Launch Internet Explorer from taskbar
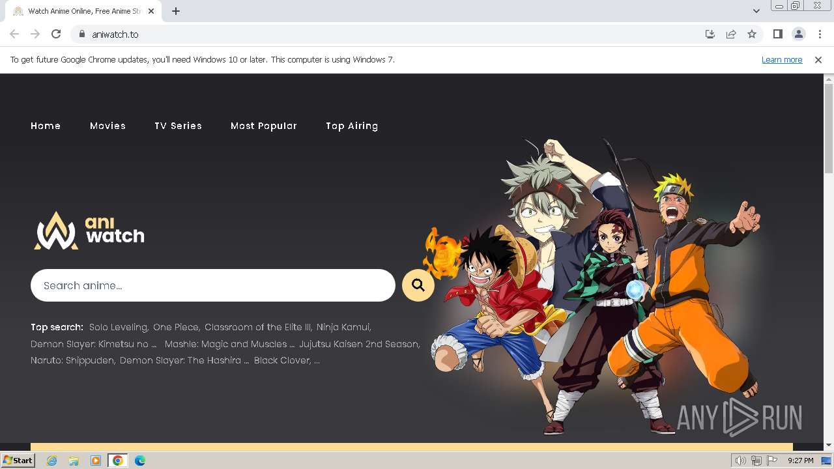The width and height of the screenshot is (834, 469). (x=52, y=461)
